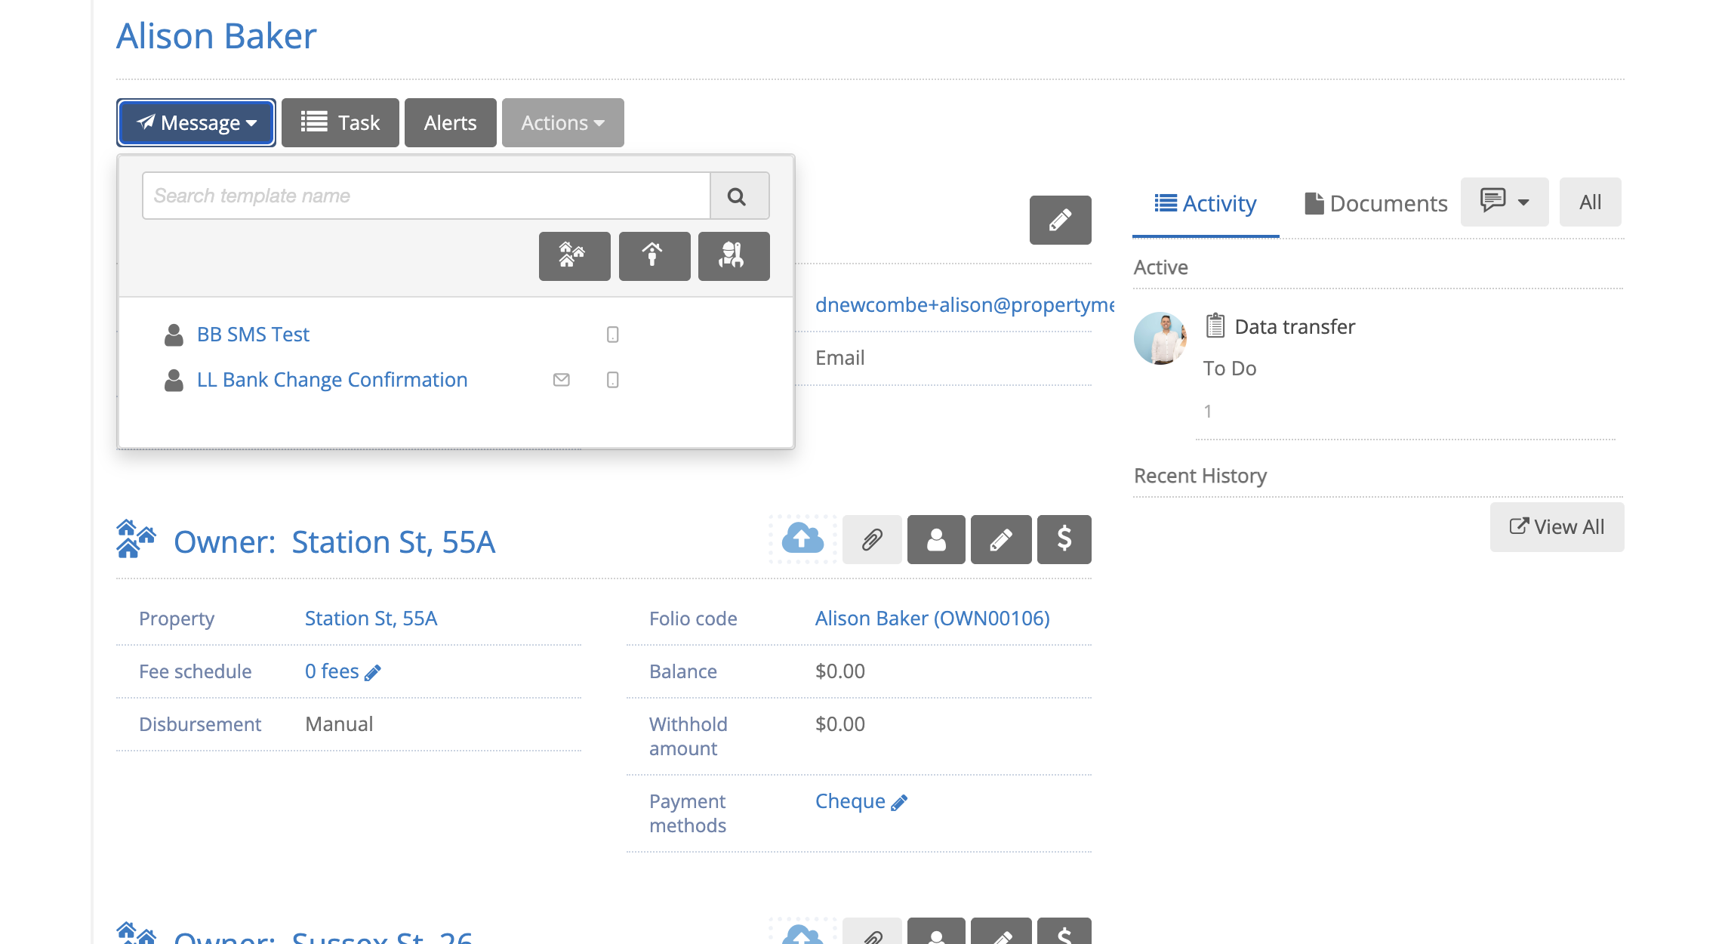This screenshot has height=944, width=1725.
Task: Filter templates by owner houses icon
Action: pyautogui.click(x=574, y=256)
